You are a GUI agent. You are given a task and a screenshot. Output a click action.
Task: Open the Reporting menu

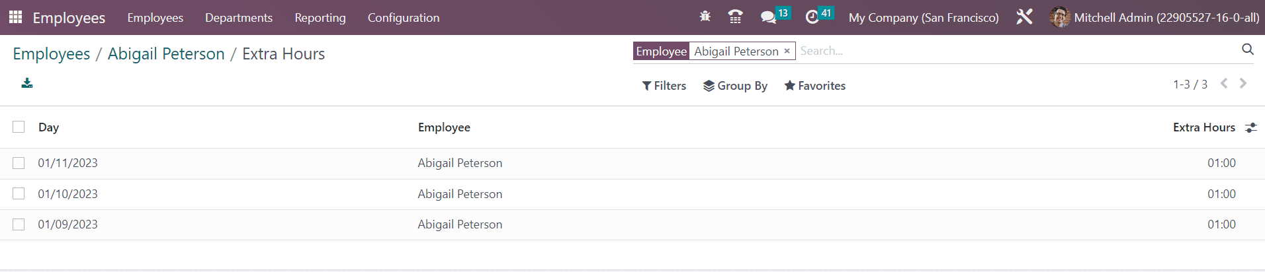click(320, 18)
